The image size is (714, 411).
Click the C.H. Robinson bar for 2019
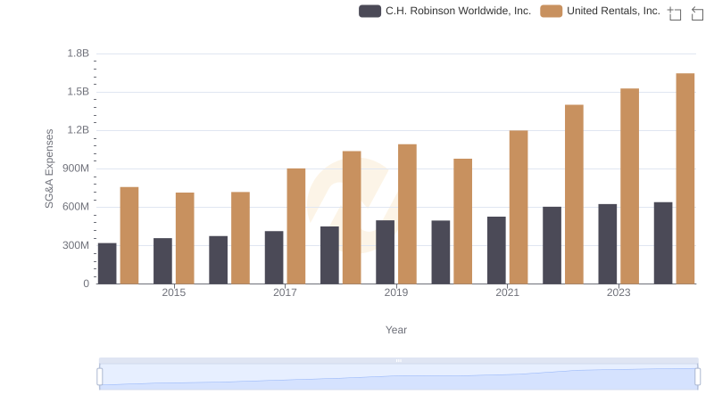click(x=385, y=251)
